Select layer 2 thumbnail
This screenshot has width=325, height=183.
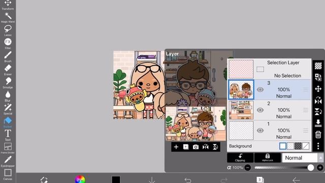[x=241, y=110]
